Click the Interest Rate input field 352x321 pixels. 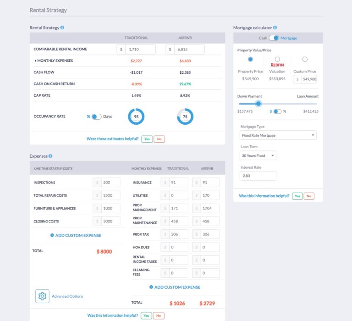point(258,176)
